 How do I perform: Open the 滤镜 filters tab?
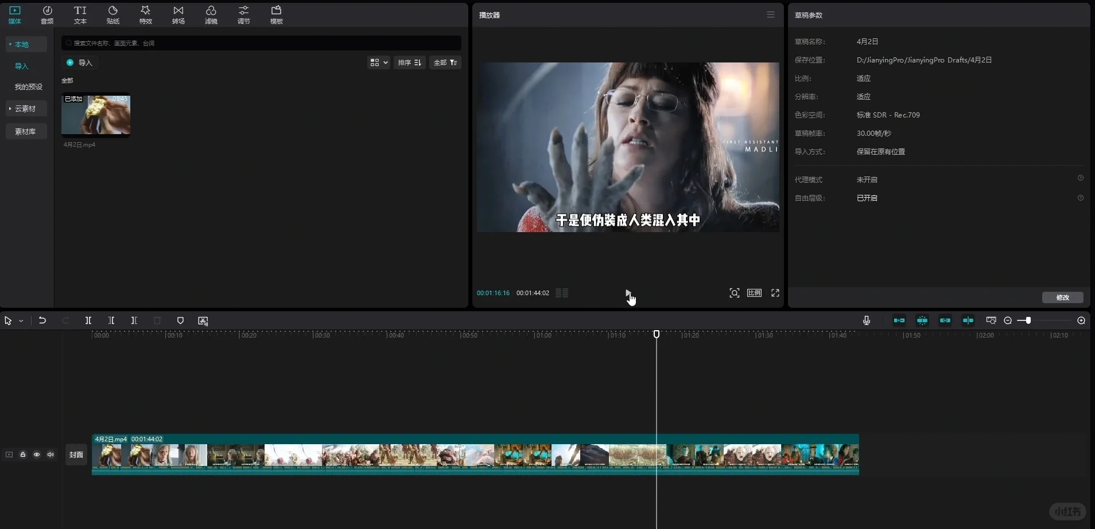(x=211, y=15)
